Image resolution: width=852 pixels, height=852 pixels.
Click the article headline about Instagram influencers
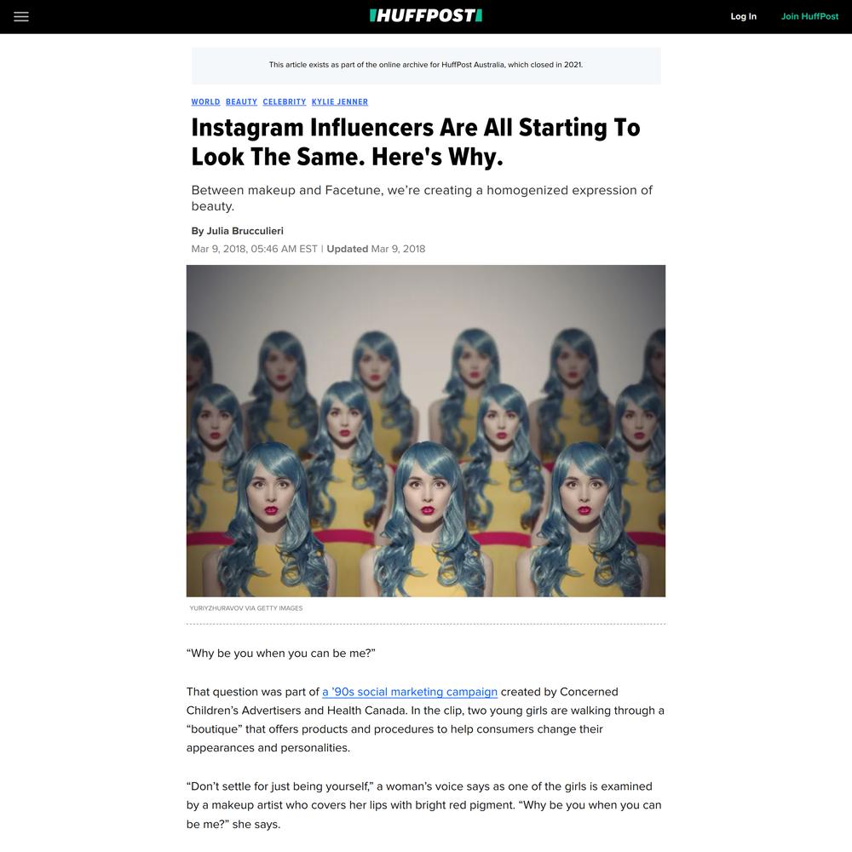point(415,141)
